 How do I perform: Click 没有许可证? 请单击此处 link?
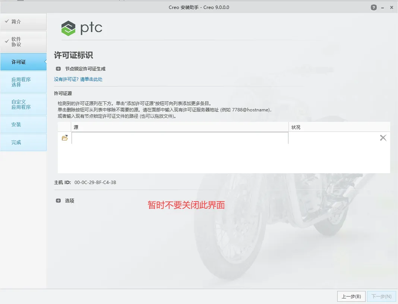pos(78,79)
